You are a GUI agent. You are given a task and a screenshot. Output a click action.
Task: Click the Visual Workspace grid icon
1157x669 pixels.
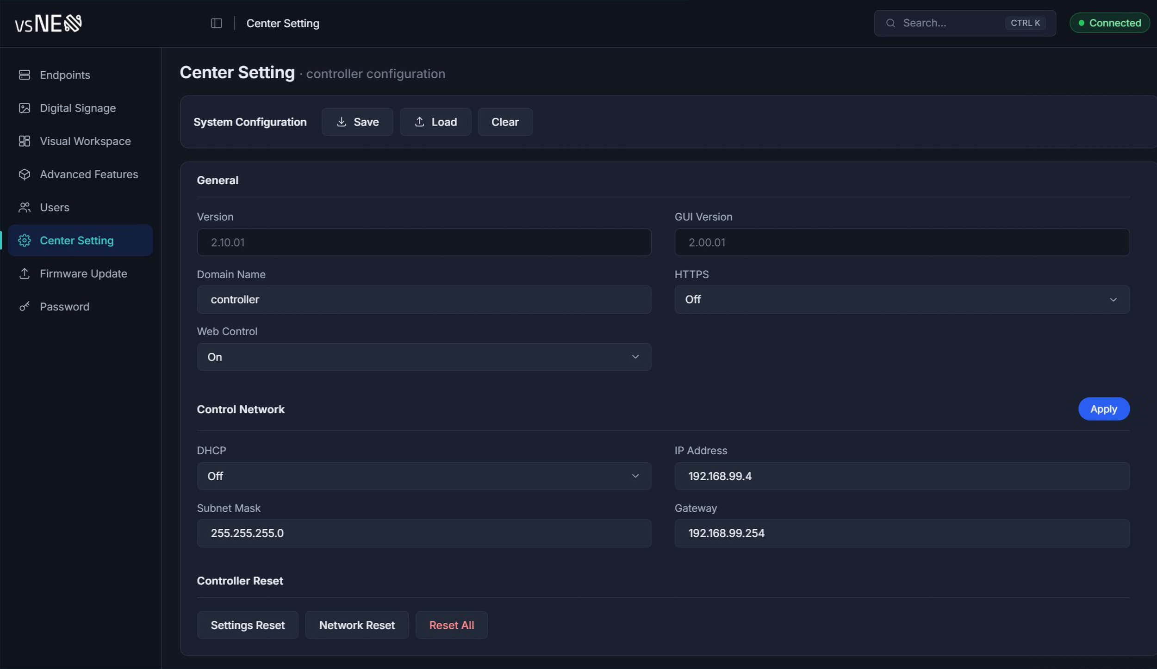pyautogui.click(x=24, y=141)
